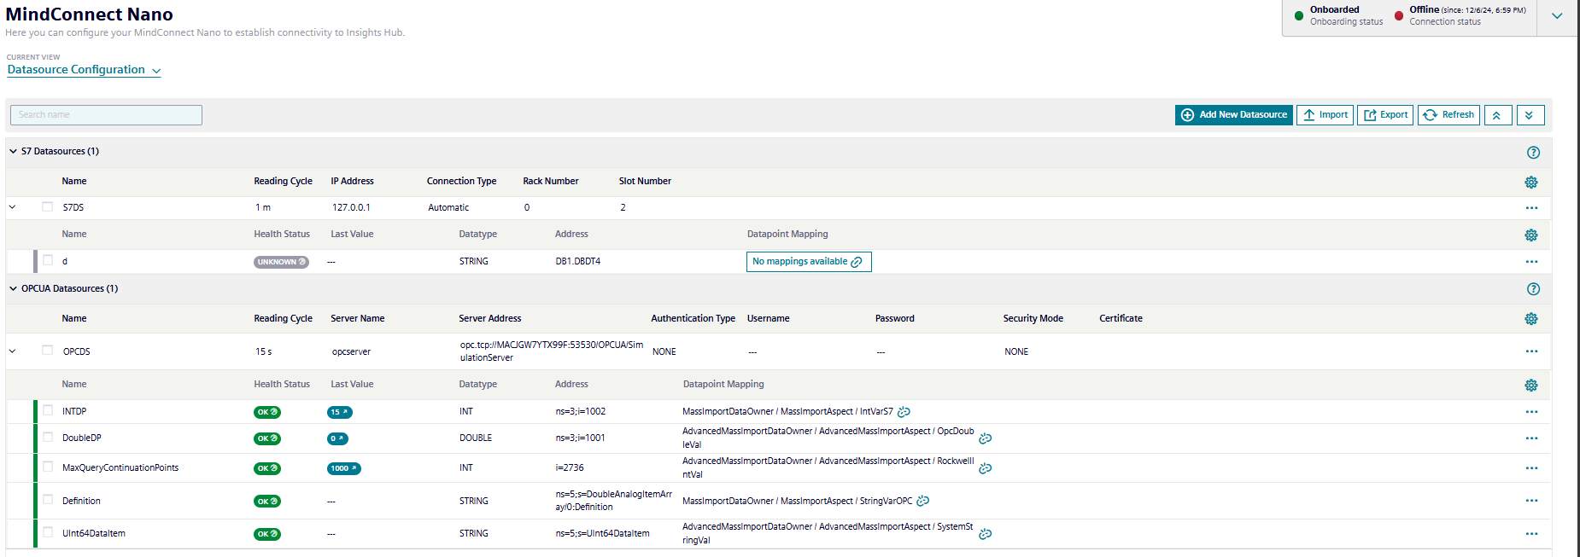Click DoubleDP last value 0 badge
This screenshot has height=557, width=1580.
point(337,438)
